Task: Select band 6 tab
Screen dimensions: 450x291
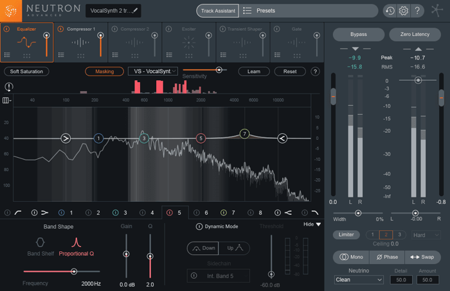Action: pos(201,213)
